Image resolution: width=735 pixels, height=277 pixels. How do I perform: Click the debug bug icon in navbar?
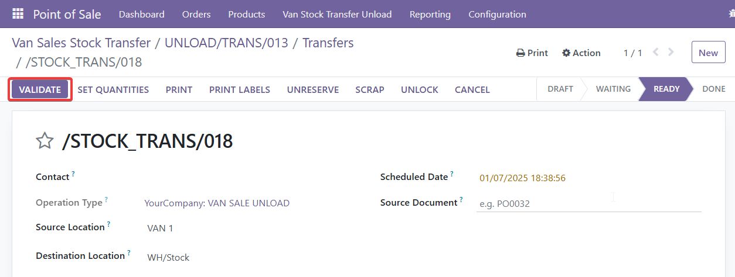(731, 14)
